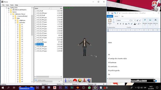Select the character folder in tree
The height and width of the screenshot is (90, 161).
point(22,22)
